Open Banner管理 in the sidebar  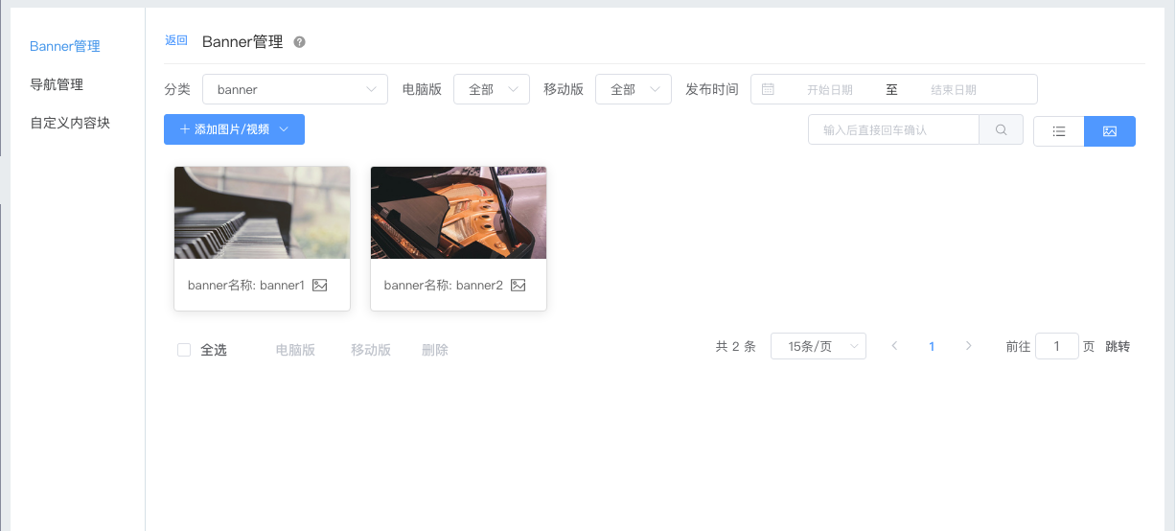pyautogui.click(x=65, y=46)
